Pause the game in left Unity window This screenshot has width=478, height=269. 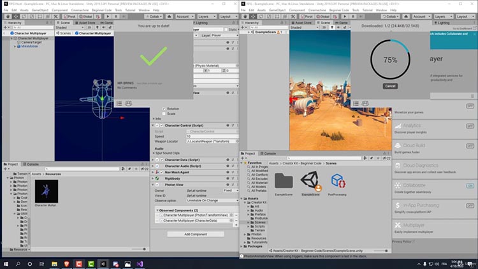point(116,17)
